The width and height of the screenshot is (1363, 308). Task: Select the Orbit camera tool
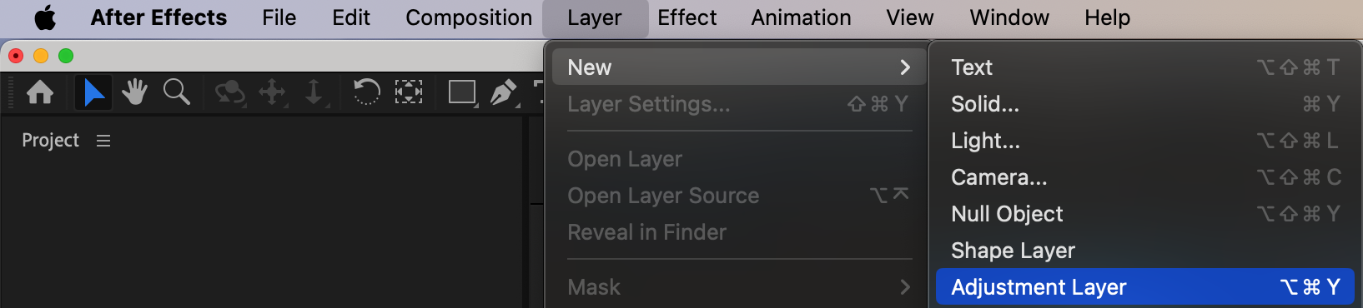click(x=229, y=92)
